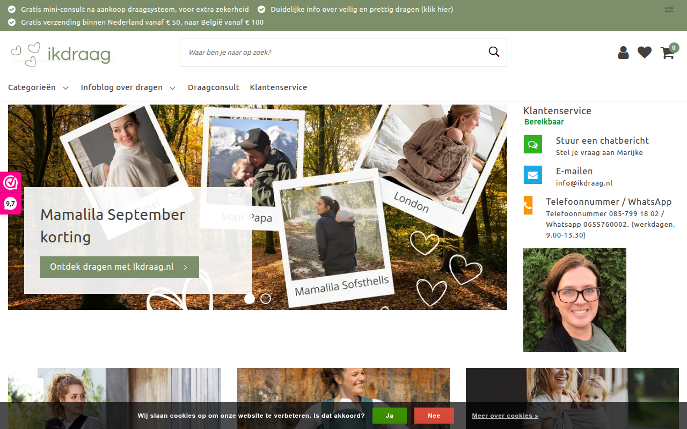This screenshot has height=429, width=687.
Task: Click the Stuur een chatbericht link
Action: pos(602,140)
